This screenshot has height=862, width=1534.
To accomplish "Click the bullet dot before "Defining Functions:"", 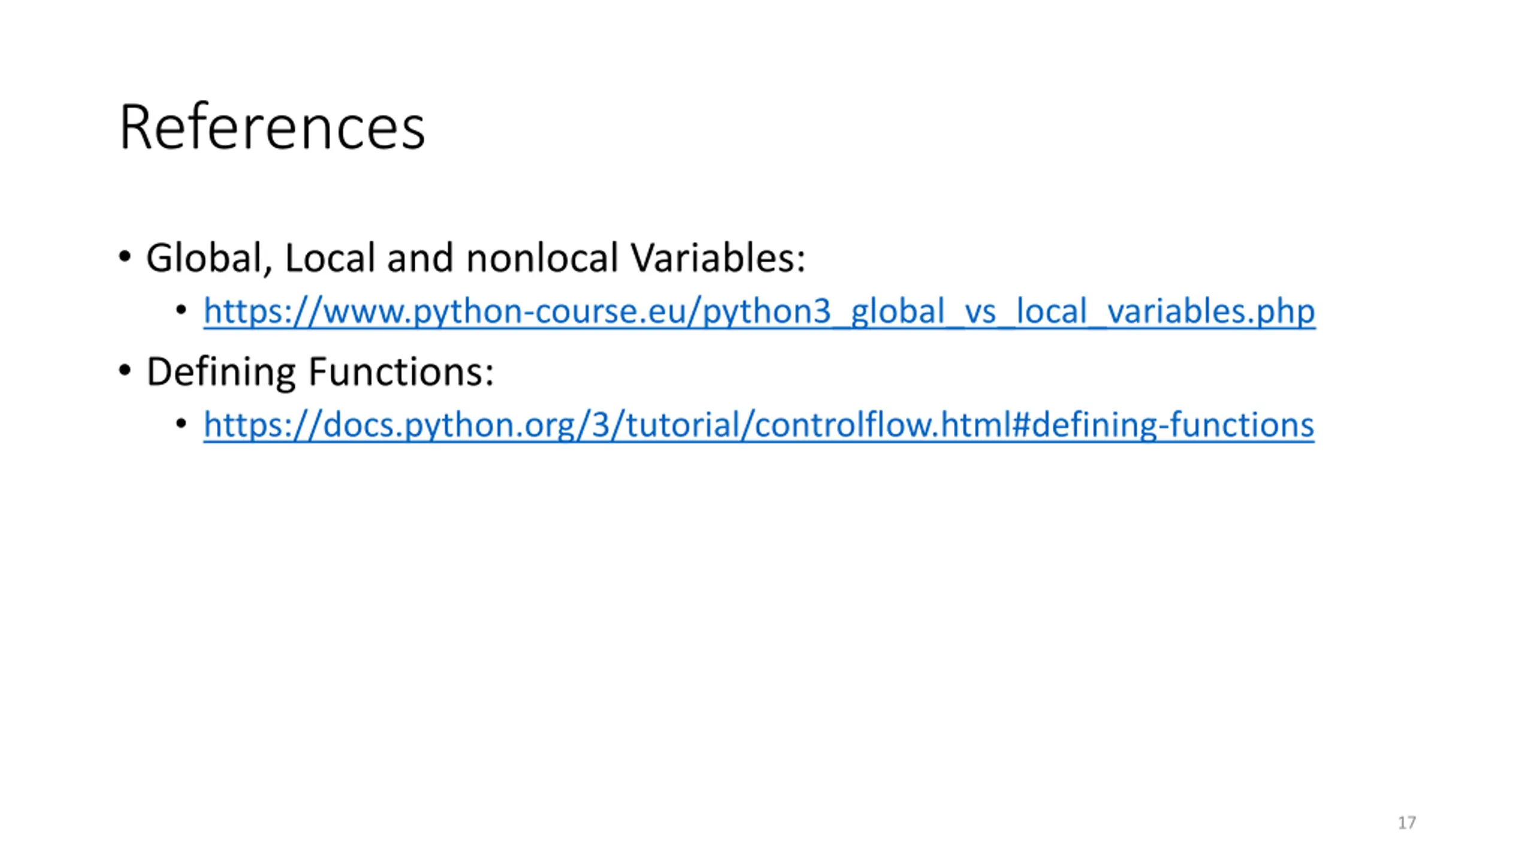I will pos(125,371).
